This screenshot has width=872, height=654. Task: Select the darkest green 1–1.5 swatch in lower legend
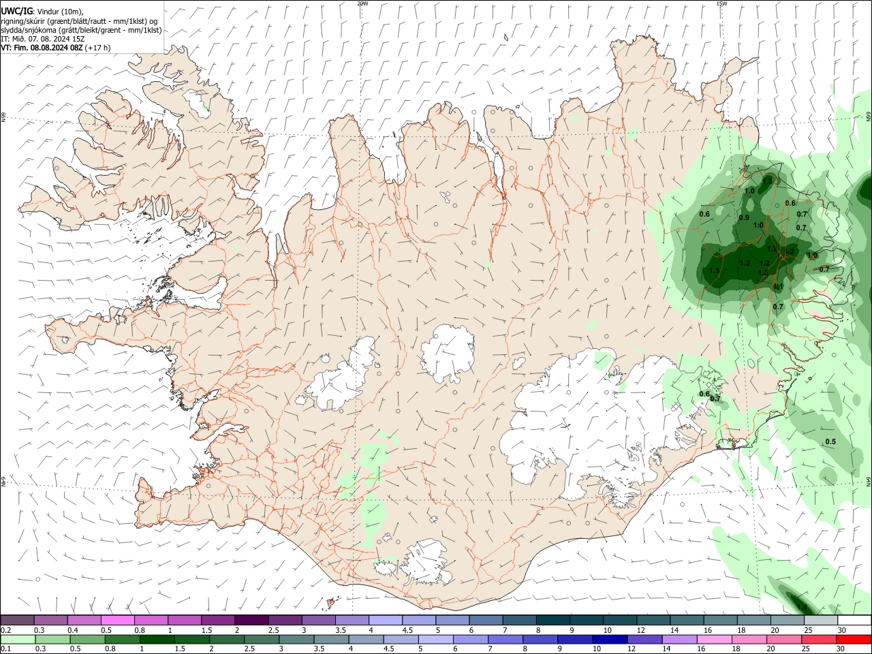(x=157, y=639)
